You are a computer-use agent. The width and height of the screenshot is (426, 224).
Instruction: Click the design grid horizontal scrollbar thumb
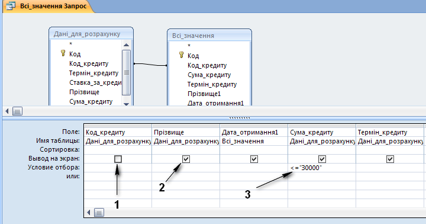coord(99,213)
